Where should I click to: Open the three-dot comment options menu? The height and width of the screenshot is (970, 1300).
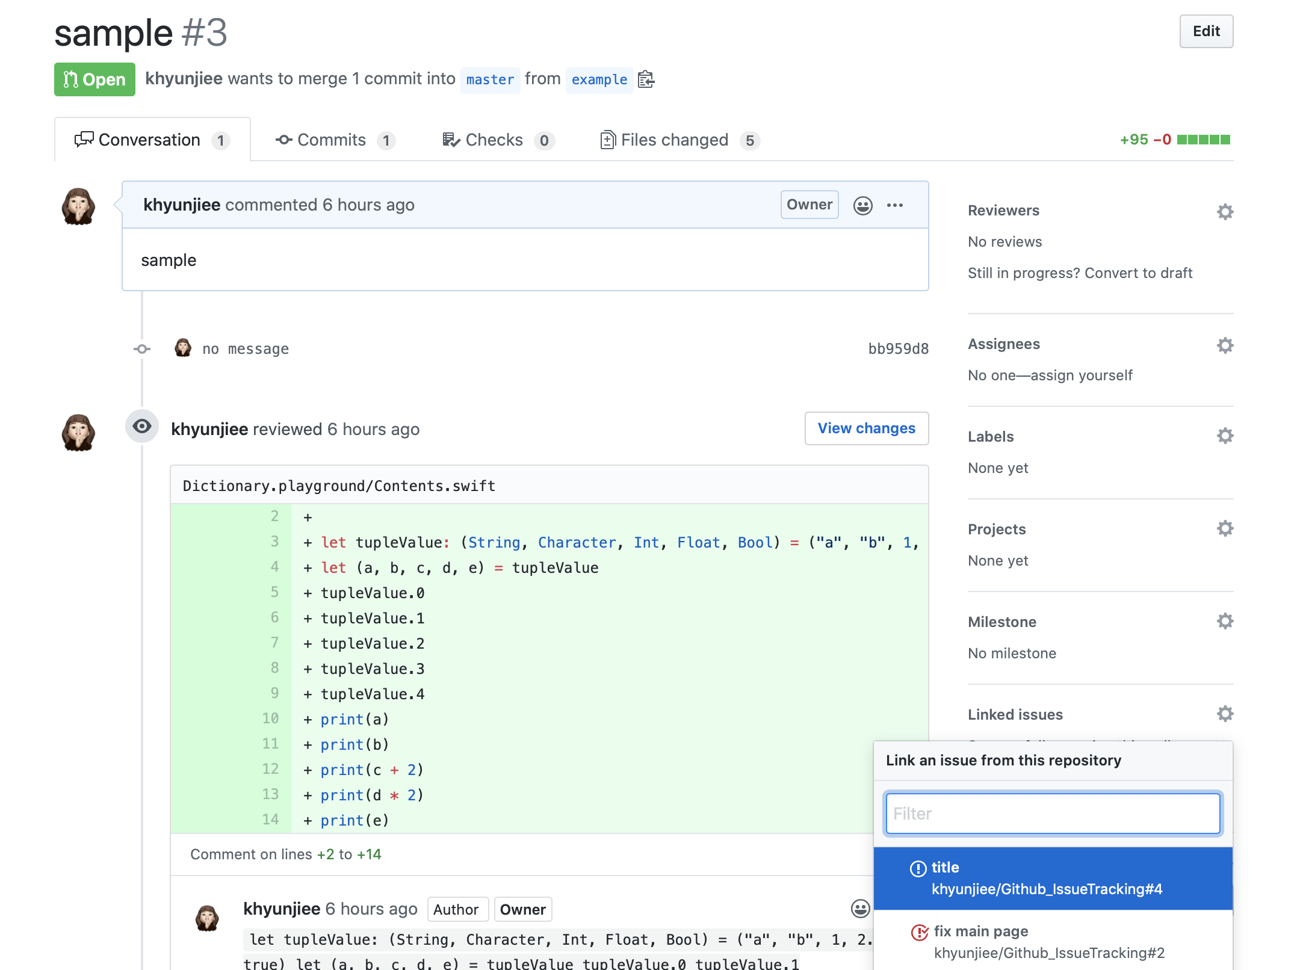click(x=895, y=205)
